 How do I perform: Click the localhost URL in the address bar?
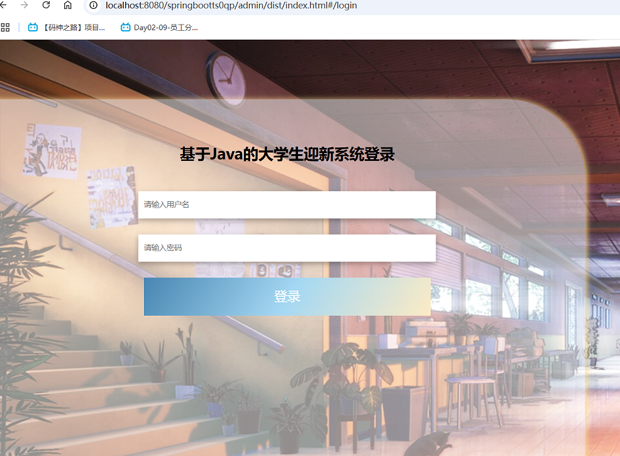pos(231,5)
